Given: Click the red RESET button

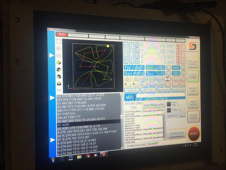Looking at the screenshot, I should click(x=194, y=134).
